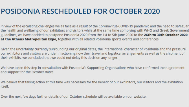Click 'OCTOBER 2020' within the blue title

tap(135, 11)
